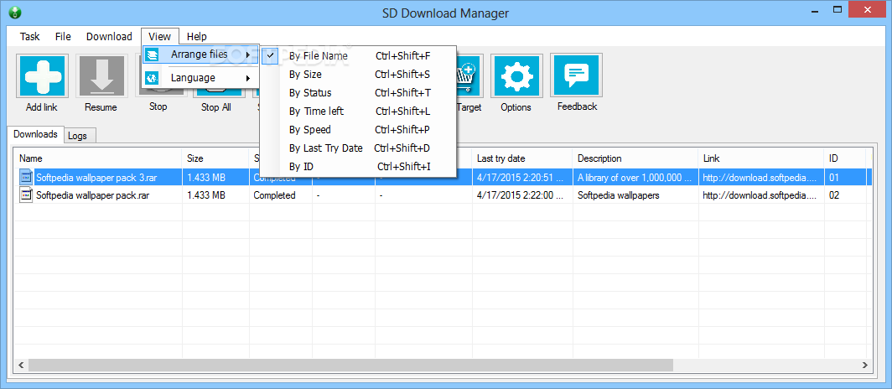The height and width of the screenshot is (389, 892).
Task: Click the Language globe icon
Action: pyautogui.click(x=151, y=78)
